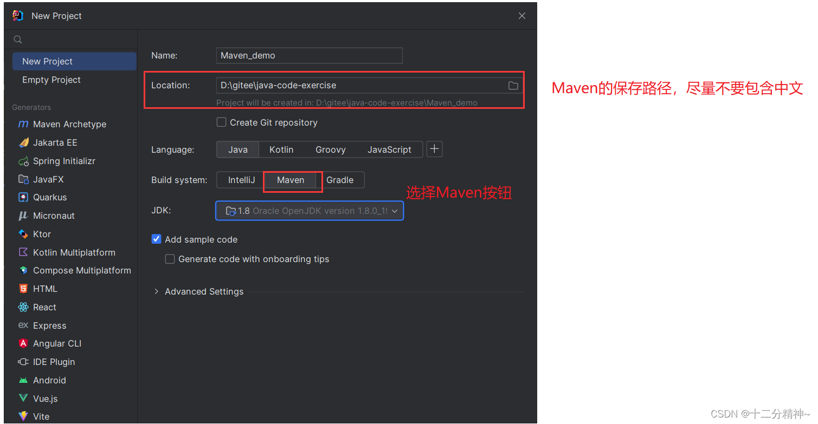Click the search magnifier icon
The height and width of the screenshot is (424, 818).
coord(18,40)
